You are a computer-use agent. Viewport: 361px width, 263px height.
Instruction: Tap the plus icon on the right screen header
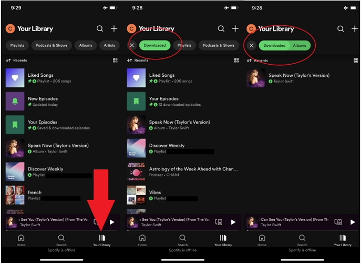[x=355, y=28]
